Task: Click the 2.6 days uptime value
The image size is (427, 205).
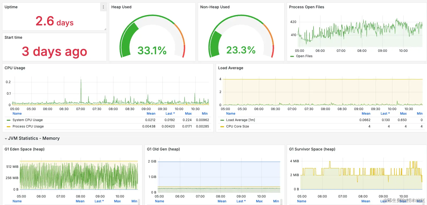Action: pos(55,21)
